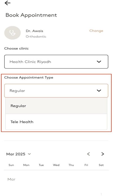113x196 pixels.
Task: Go to previous month arrow
Action: click(89, 154)
